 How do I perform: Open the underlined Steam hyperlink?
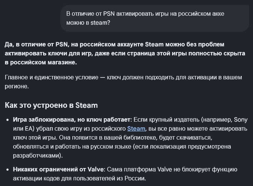(136, 129)
